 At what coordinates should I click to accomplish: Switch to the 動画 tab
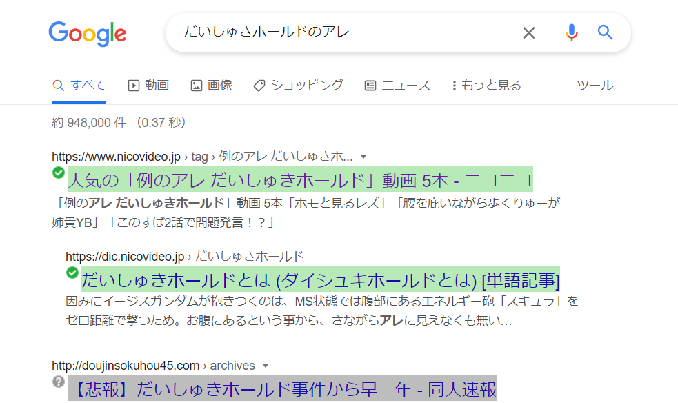pyautogui.click(x=148, y=85)
